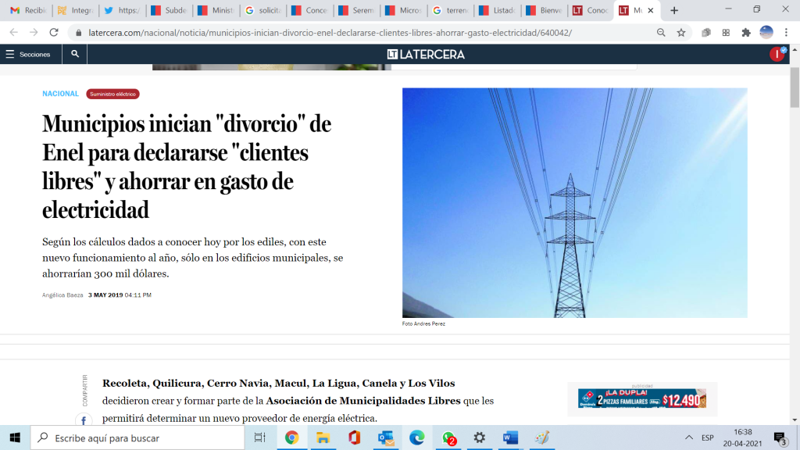Switch to the La Tercera Conoc tab
This screenshot has width=800, height=450.
pyautogui.click(x=591, y=10)
